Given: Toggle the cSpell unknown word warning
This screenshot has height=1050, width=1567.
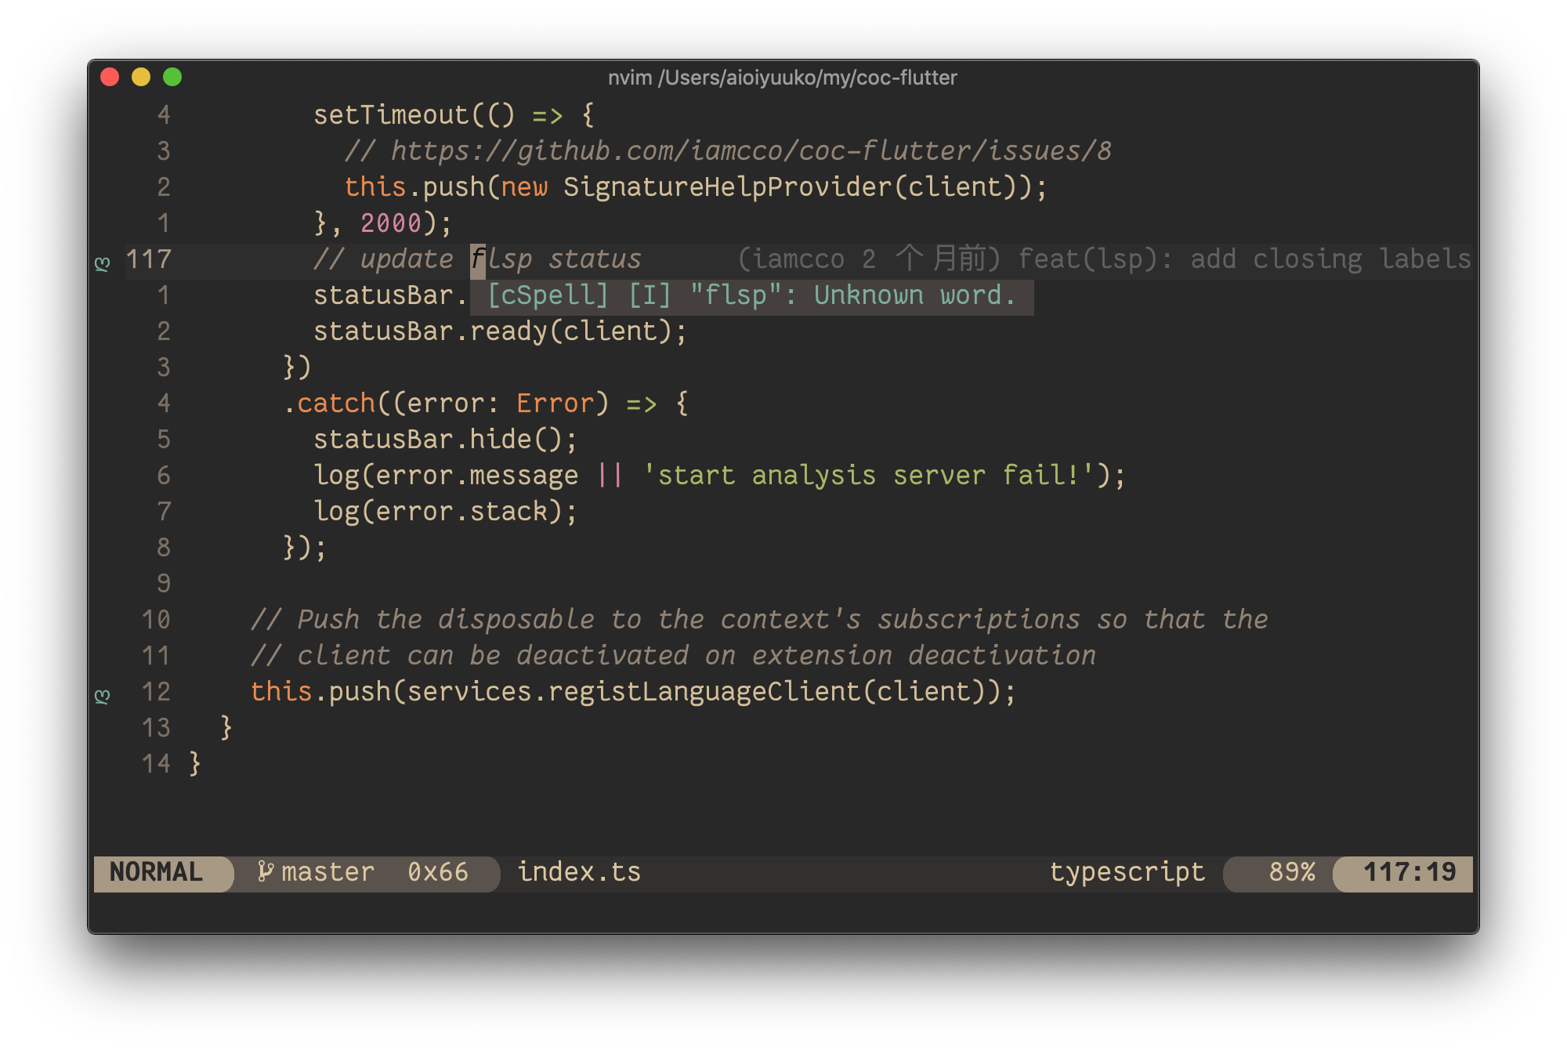Looking at the screenshot, I should click(748, 294).
